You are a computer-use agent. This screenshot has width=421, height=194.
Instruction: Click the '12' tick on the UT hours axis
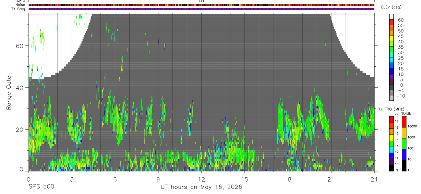tap(201, 179)
